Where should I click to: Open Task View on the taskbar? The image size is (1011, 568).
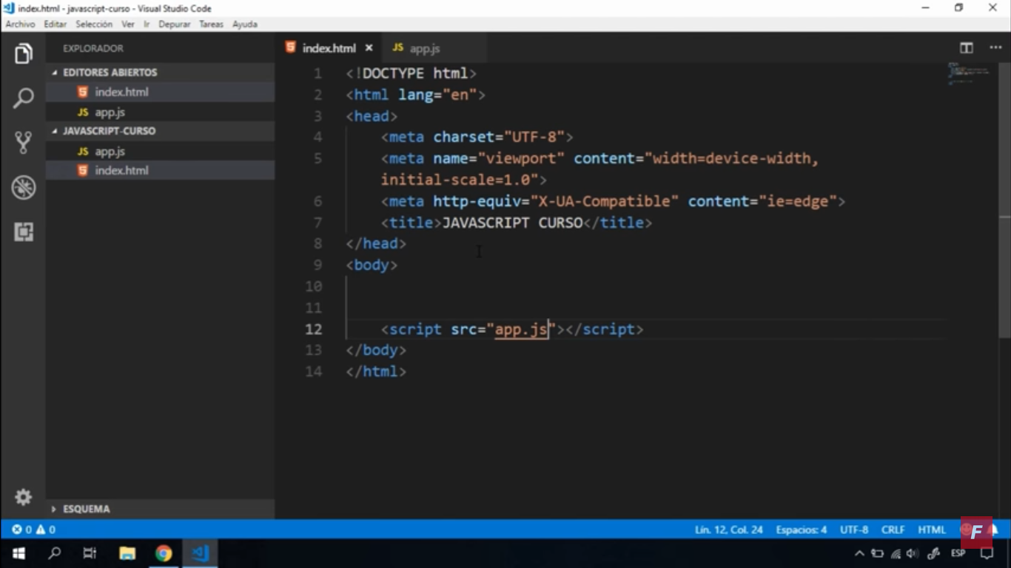pos(90,553)
